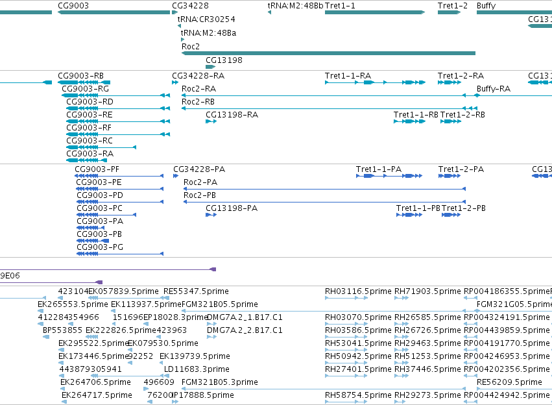Open EST RH03116.5prime label
The height and width of the screenshot is (405, 552).
point(358,291)
